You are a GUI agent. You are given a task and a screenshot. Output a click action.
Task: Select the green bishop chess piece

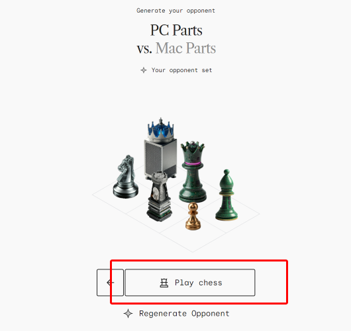226,195
